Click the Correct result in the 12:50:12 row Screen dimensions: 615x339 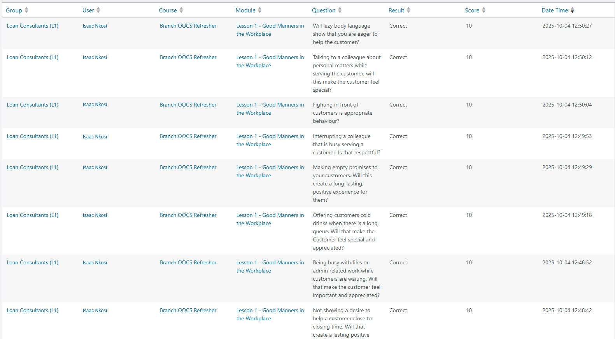pyautogui.click(x=398, y=58)
